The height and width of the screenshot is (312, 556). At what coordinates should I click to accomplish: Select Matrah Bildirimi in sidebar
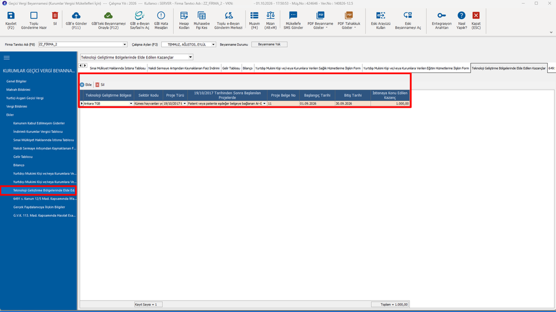point(18,90)
